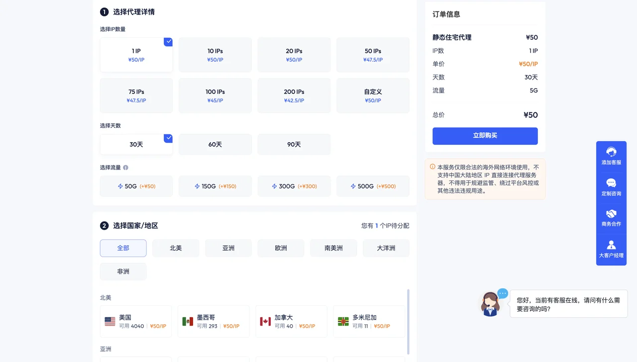Select the 60天 duration option
637x362 pixels.
(215, 144)
